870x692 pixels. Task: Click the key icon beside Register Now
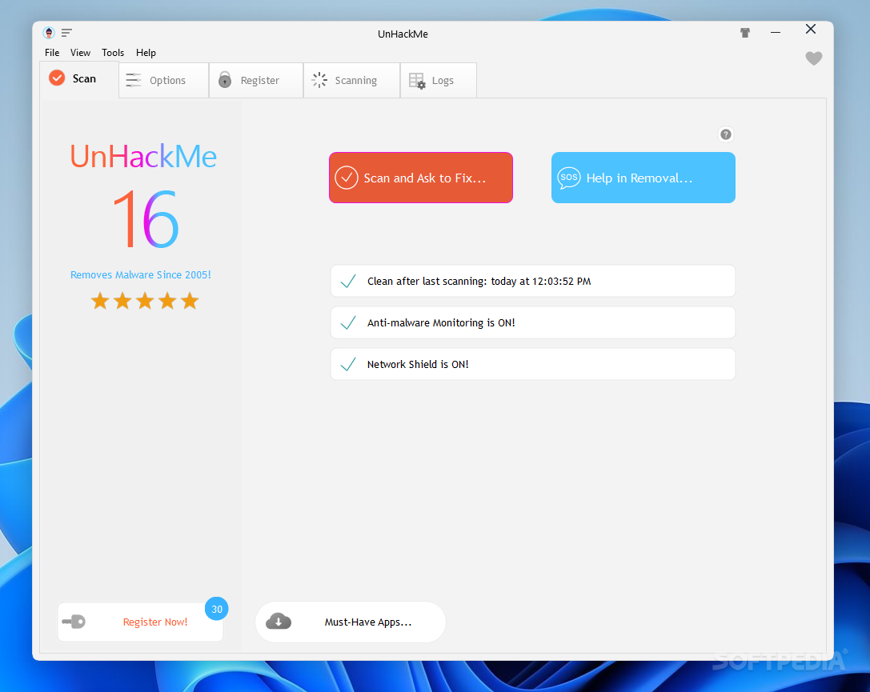click(x=74, y=622)
